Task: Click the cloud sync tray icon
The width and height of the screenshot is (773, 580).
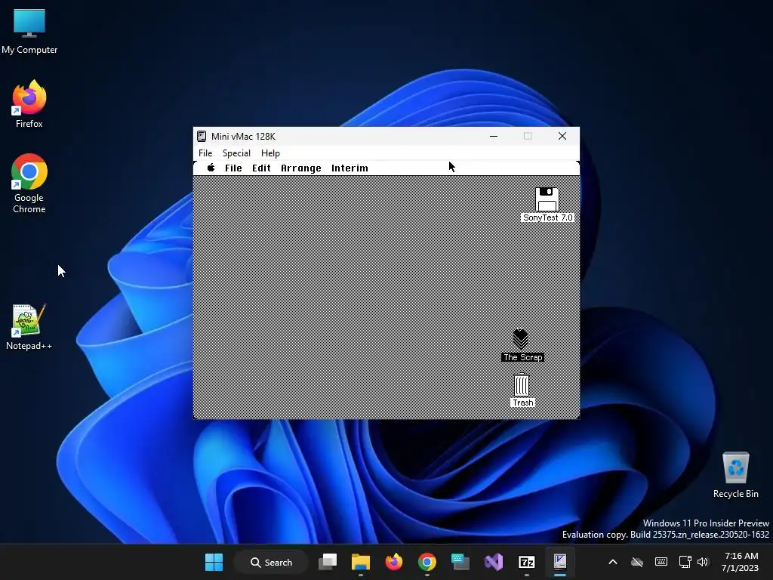Action: pyautogui.click(x=637, y=562)
